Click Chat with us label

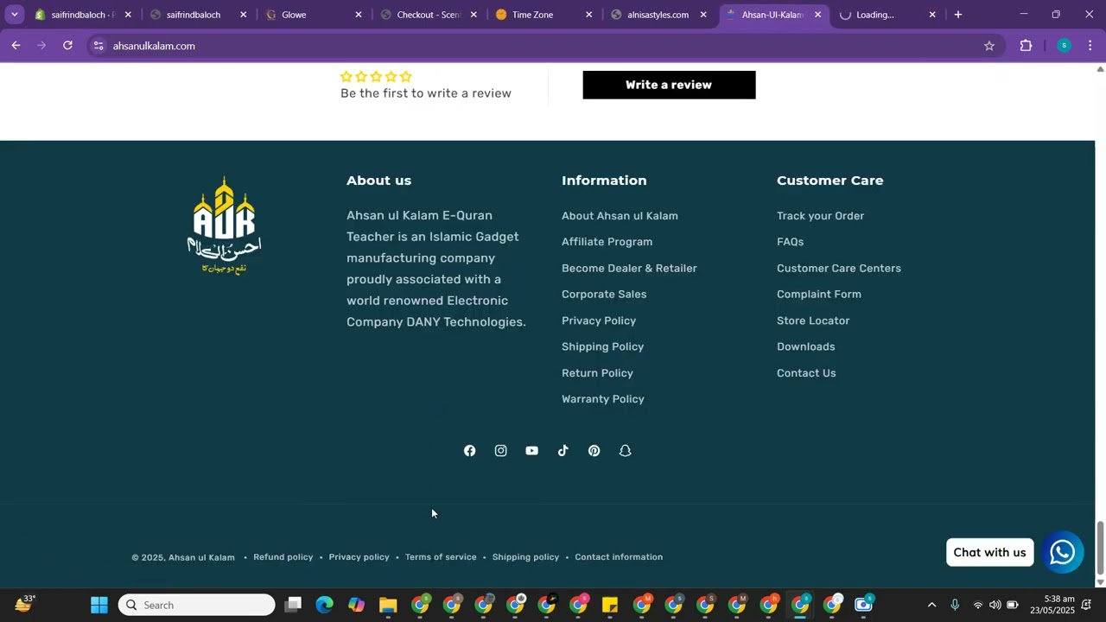[989, 553]
